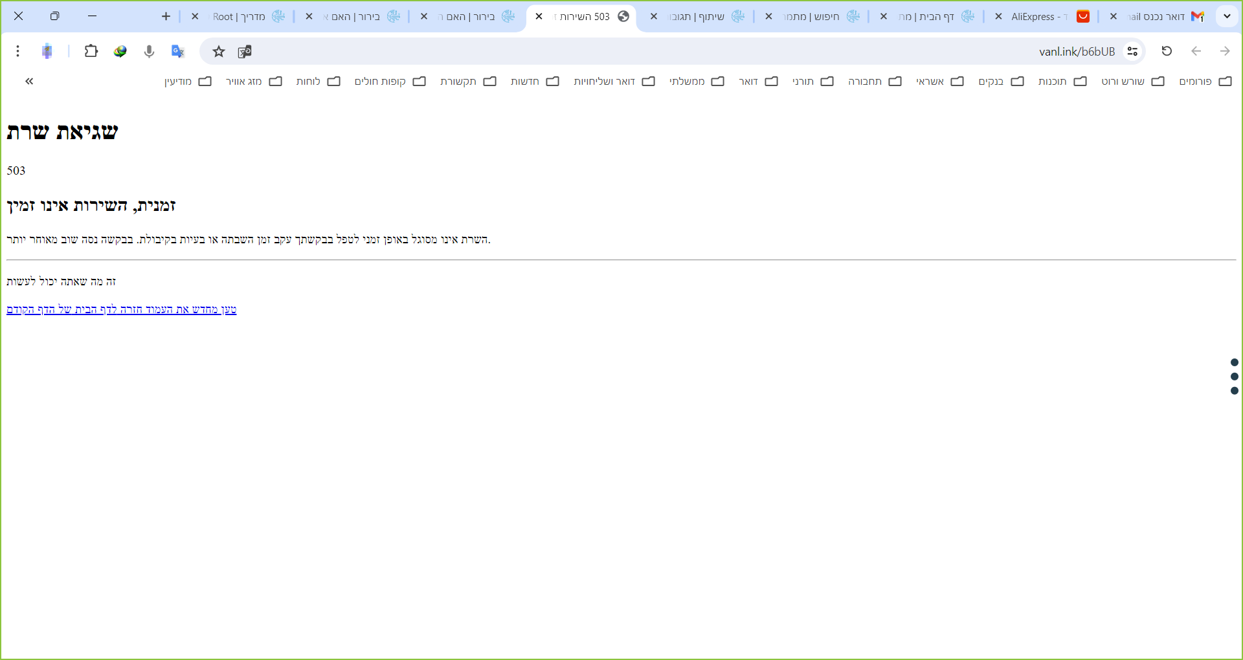
Task: Click paragraph starting 'השרת אינו מסוגל'
Action: click(x=249, y=239)
